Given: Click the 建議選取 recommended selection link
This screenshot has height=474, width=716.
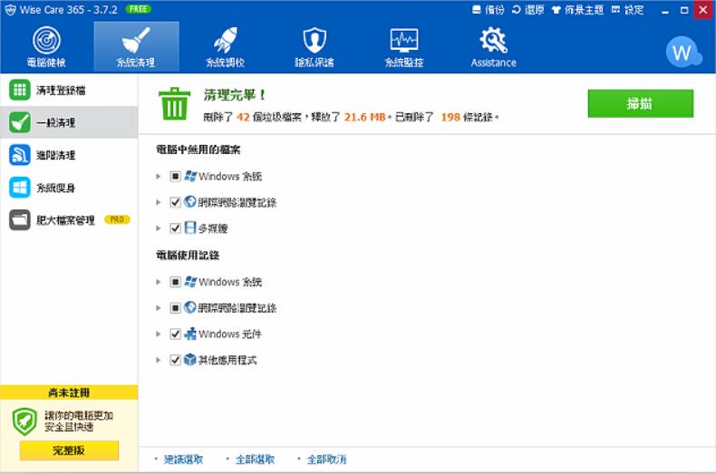Looking at the screenshot, I should [x=183, y=459].
